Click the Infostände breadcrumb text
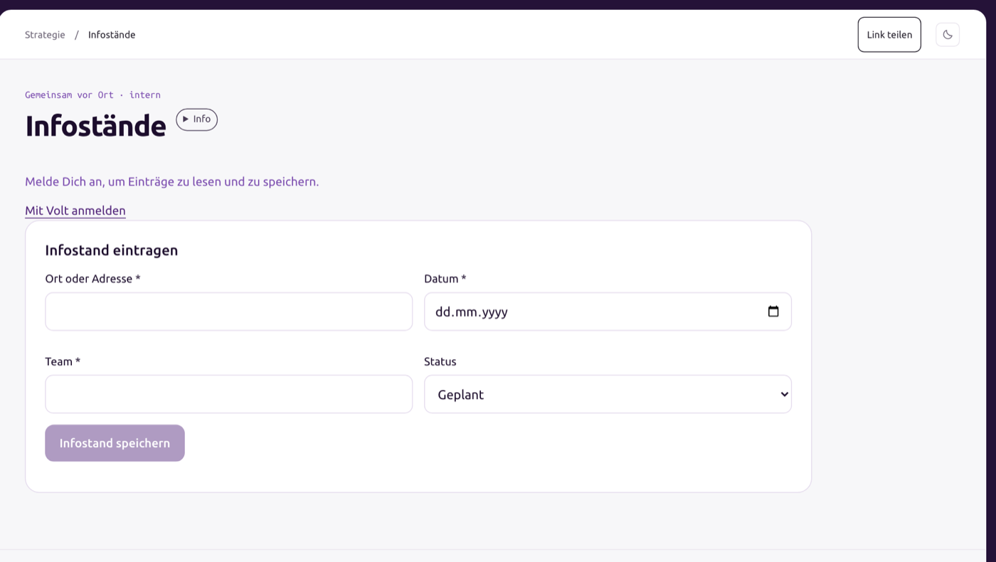 click(112, 35)
